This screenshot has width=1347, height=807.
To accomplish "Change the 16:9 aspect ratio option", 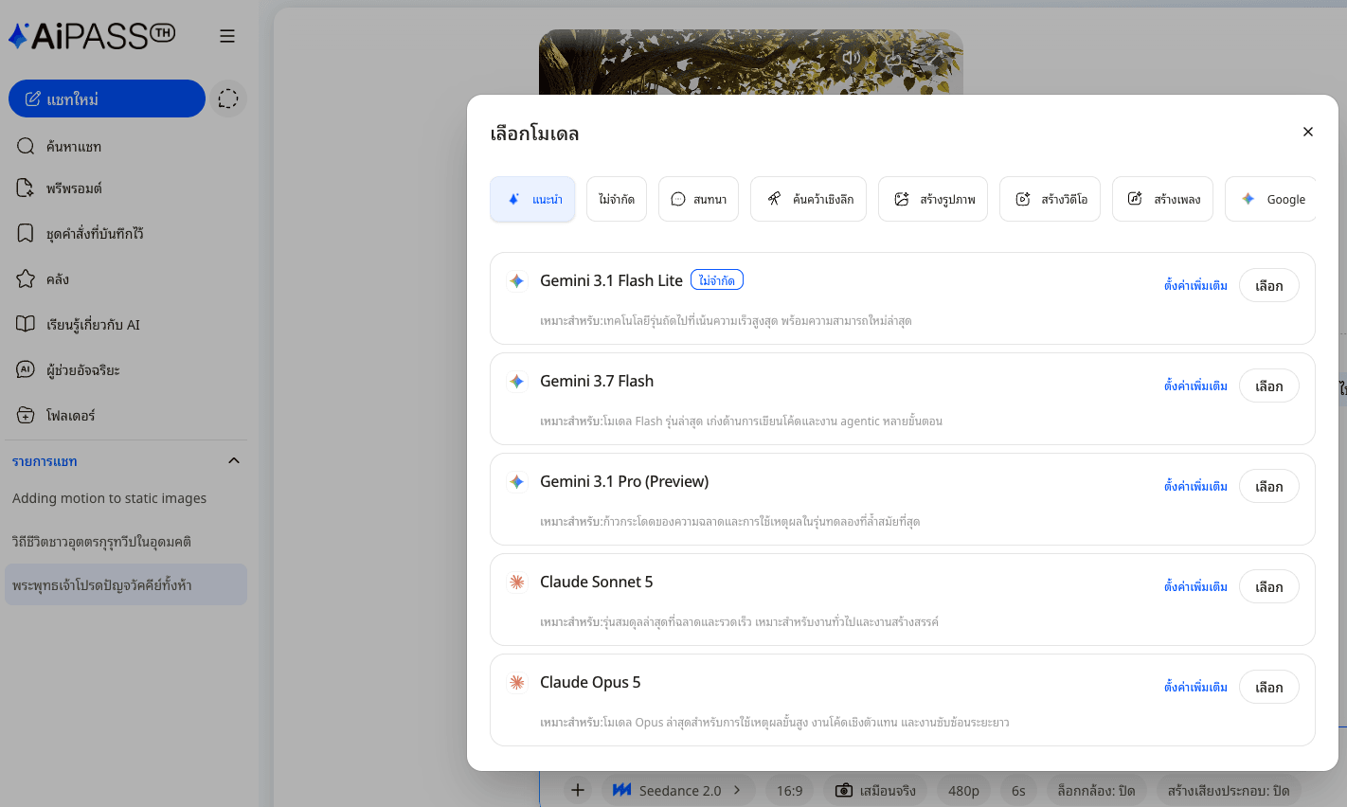I will (789, 790).
